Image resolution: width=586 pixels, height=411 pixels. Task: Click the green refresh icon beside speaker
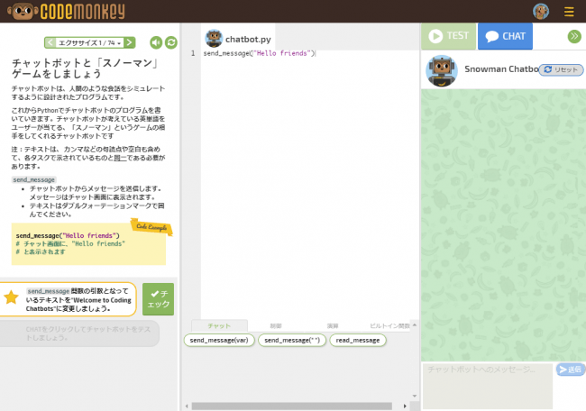pyautogui.click(x=171, y=42)
